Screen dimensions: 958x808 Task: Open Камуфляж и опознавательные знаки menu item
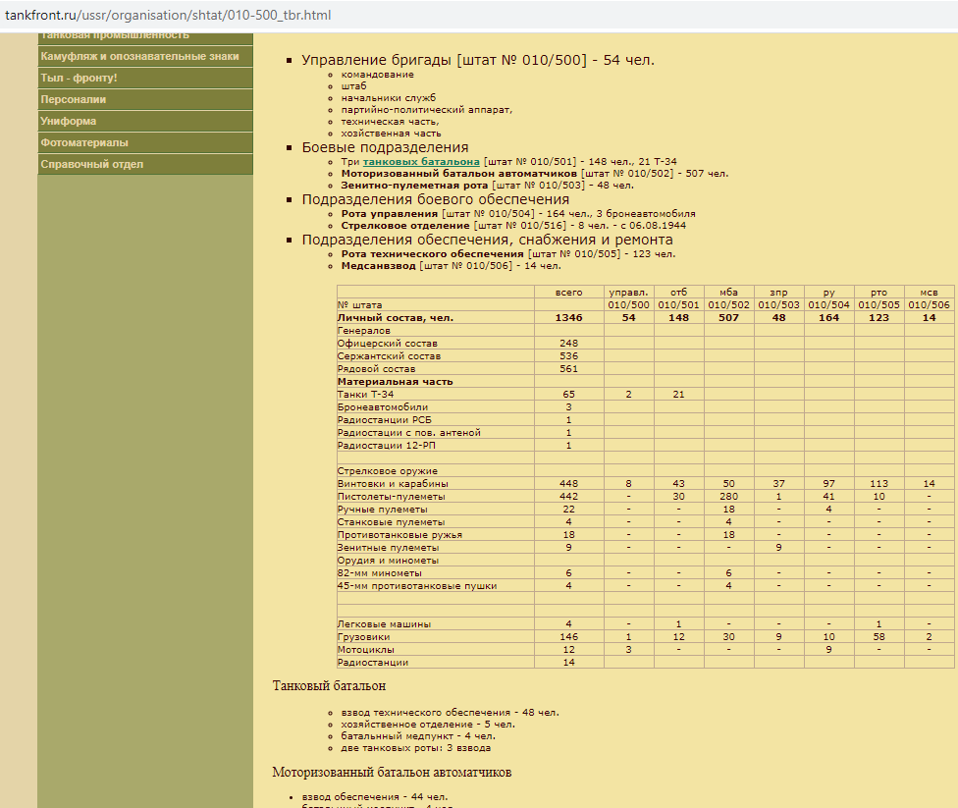pos(139,57)
